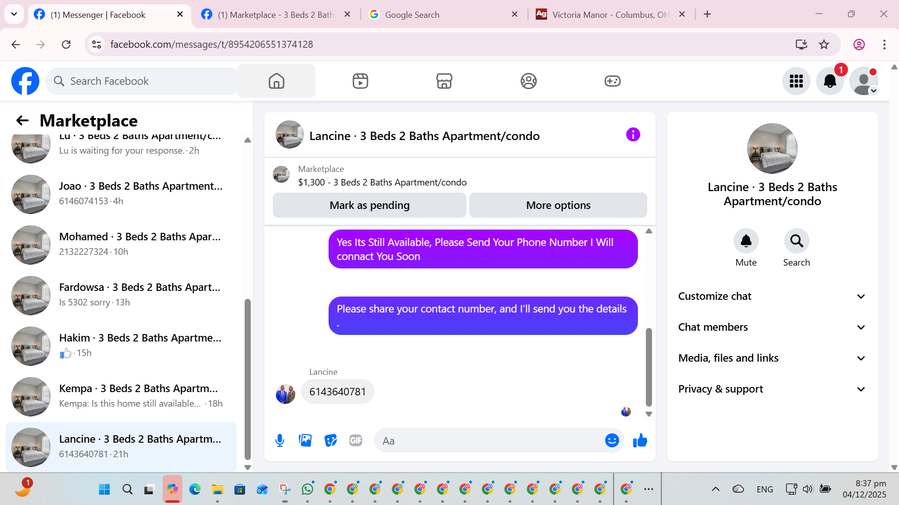Open the Windows Start menu
899x505 pixels.
tap(104, 489)
